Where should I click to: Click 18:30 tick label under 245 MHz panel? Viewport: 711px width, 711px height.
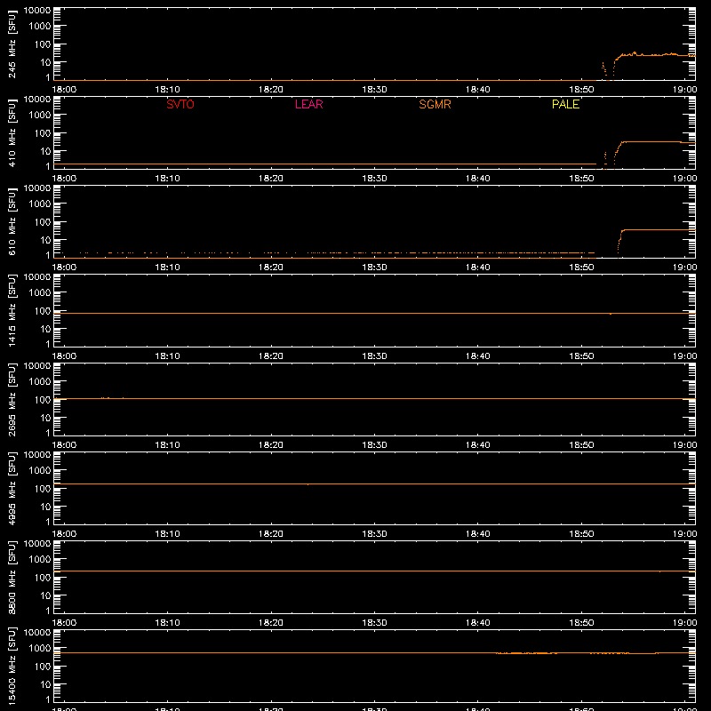[x=374, y=90]
